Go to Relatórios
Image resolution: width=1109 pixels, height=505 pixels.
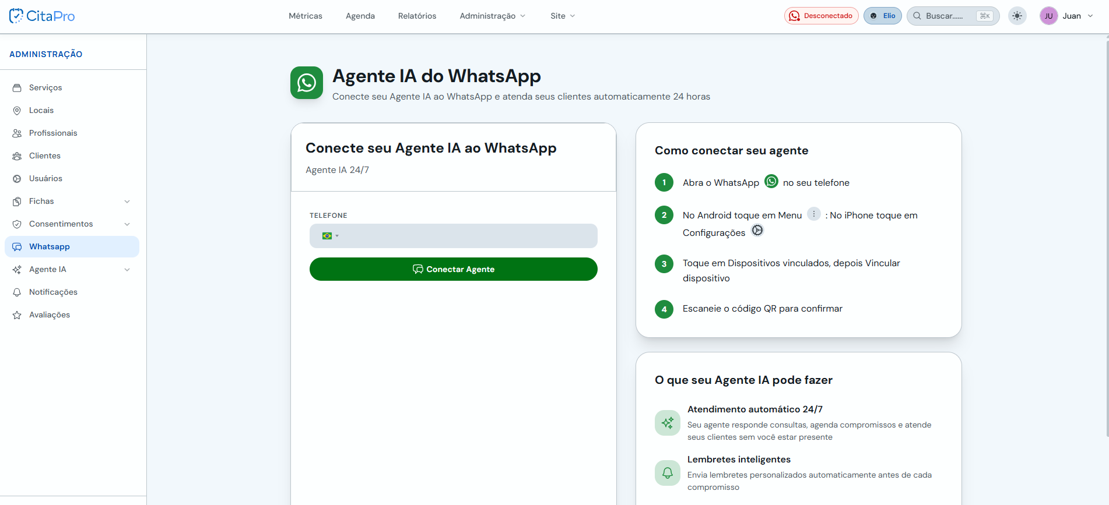point(417,16)
